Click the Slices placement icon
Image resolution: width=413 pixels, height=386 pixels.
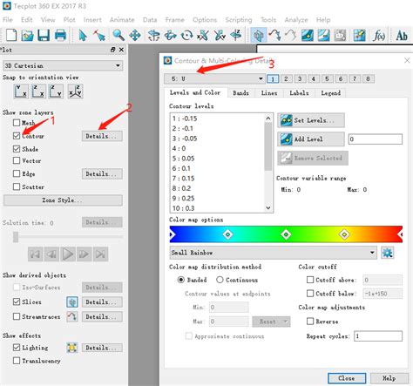pyautogui.click(x=72, y=302)
